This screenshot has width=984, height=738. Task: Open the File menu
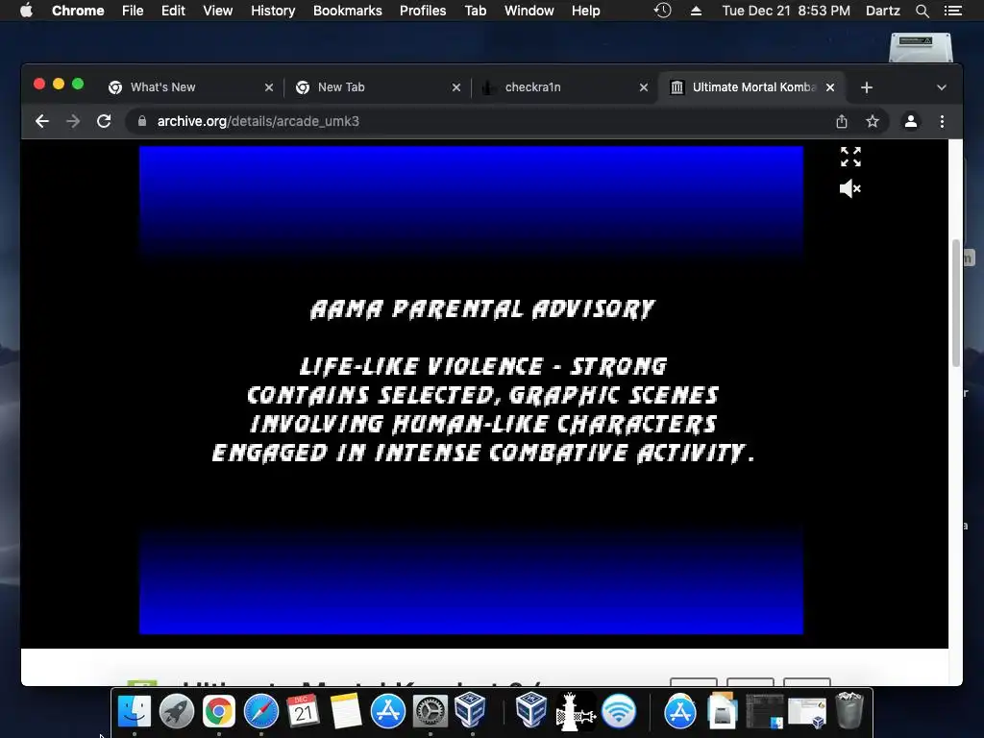133,11
